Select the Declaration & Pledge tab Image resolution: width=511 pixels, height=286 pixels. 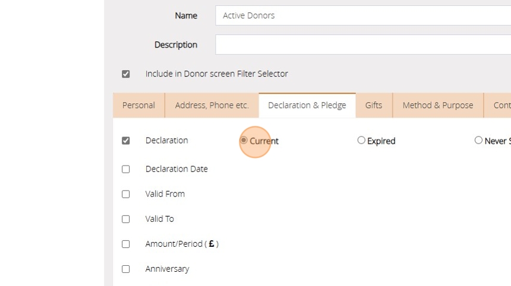click(x=307, y=106)
